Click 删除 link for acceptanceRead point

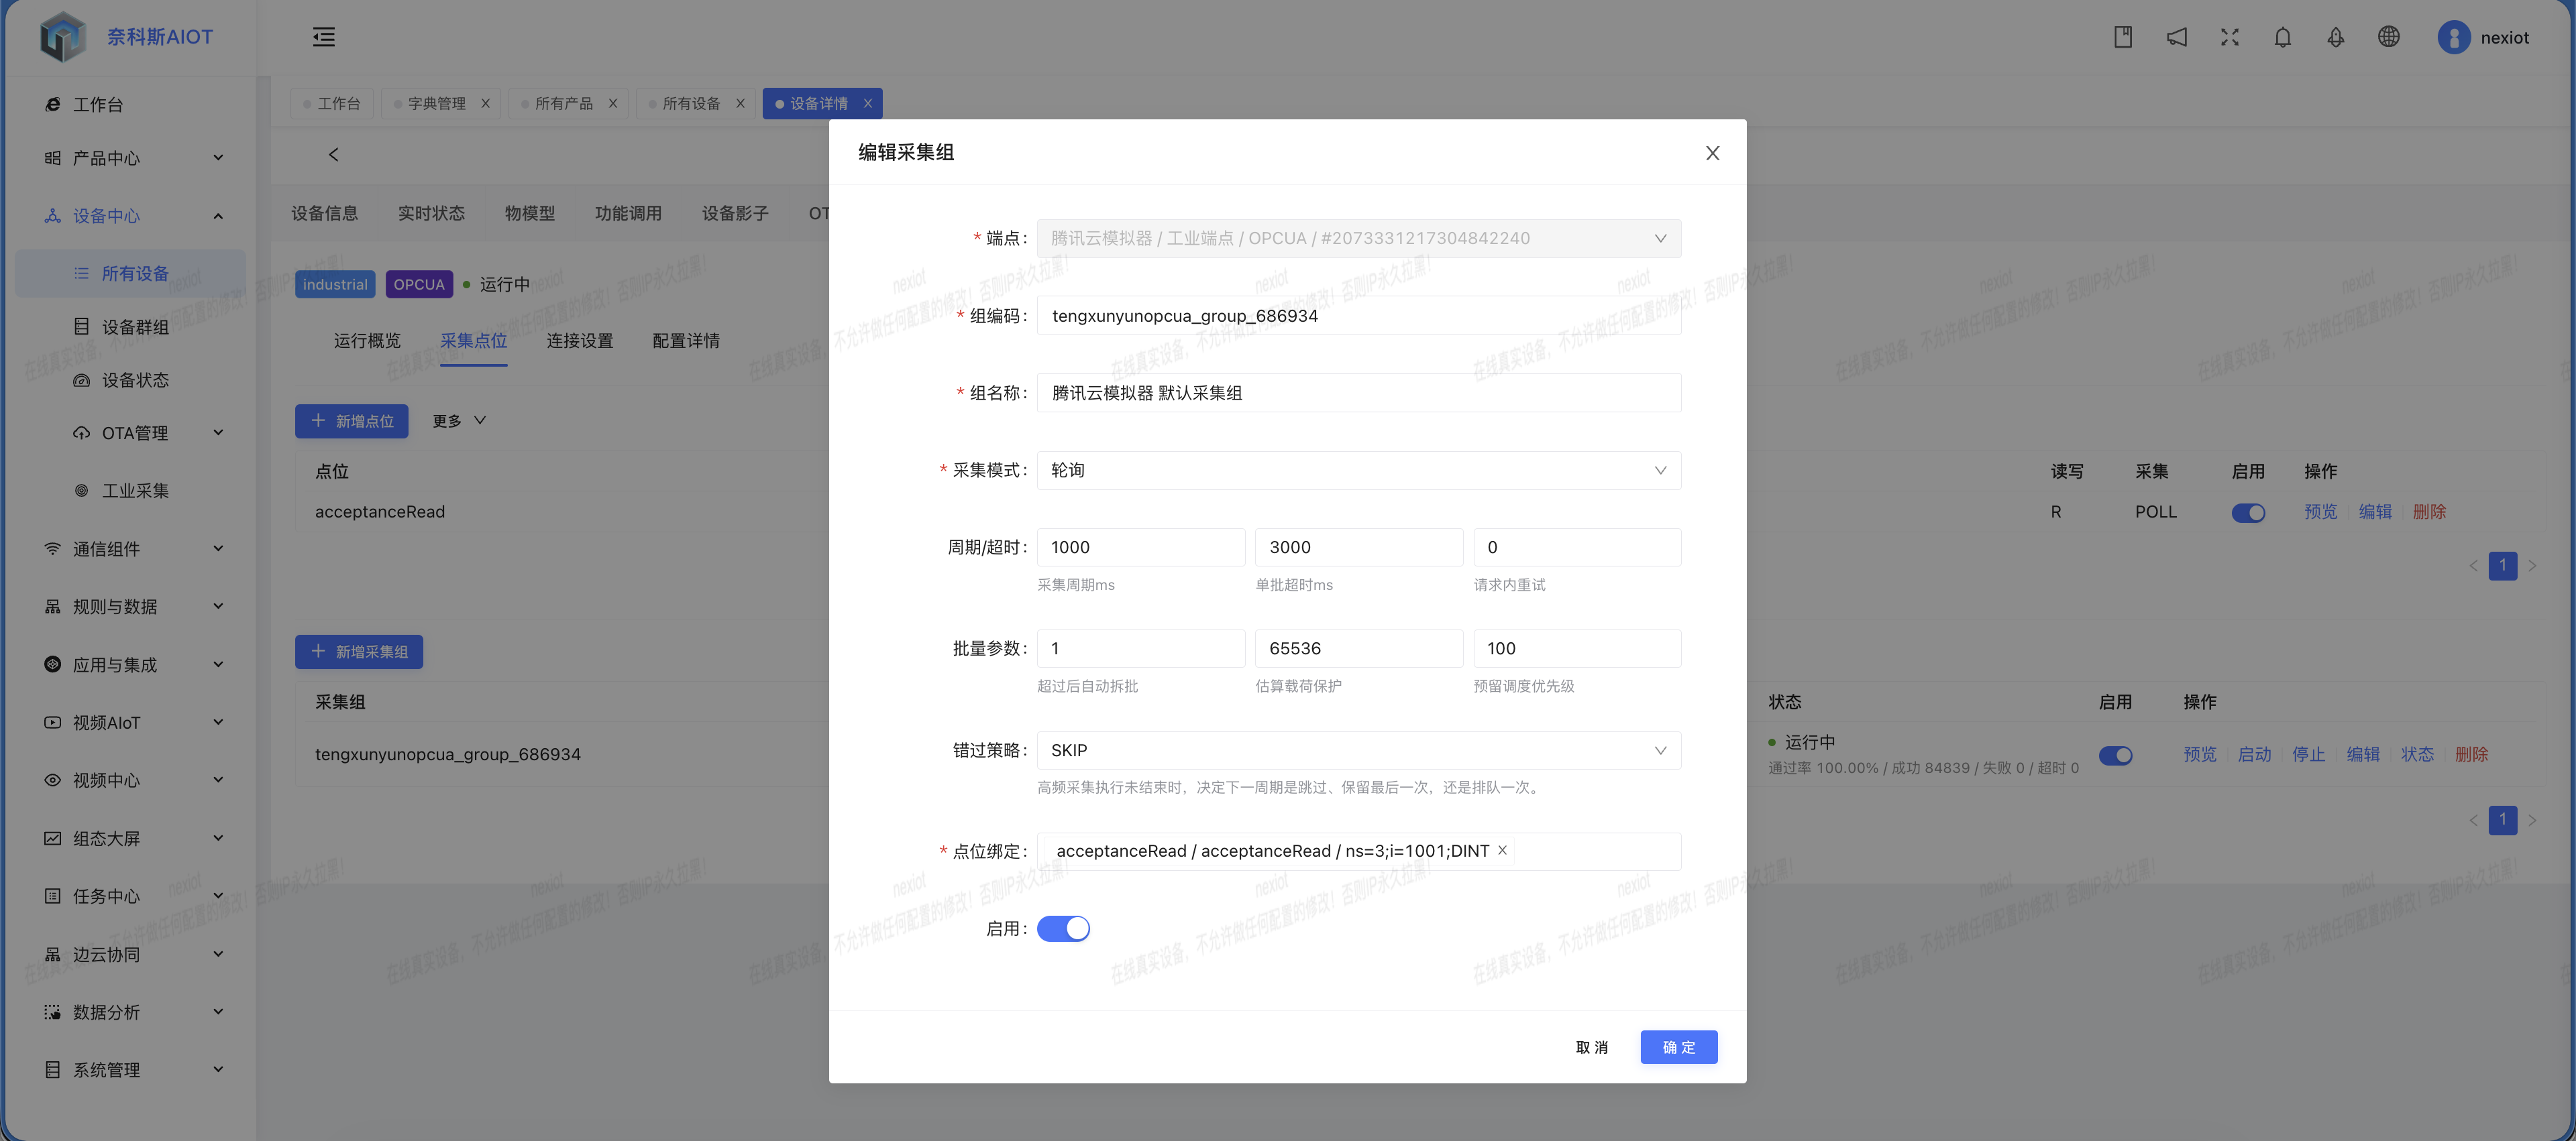point(2429,513)
